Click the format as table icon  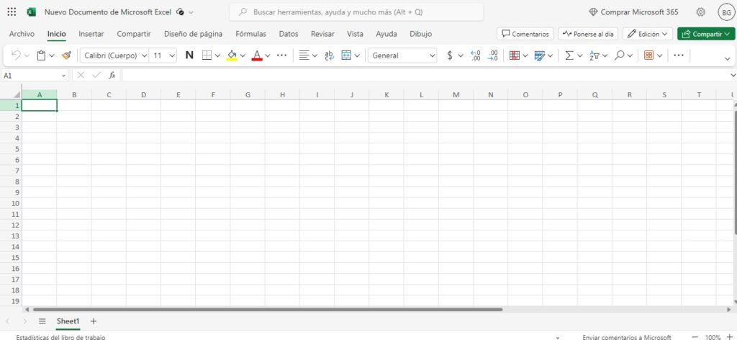point(540,55)
